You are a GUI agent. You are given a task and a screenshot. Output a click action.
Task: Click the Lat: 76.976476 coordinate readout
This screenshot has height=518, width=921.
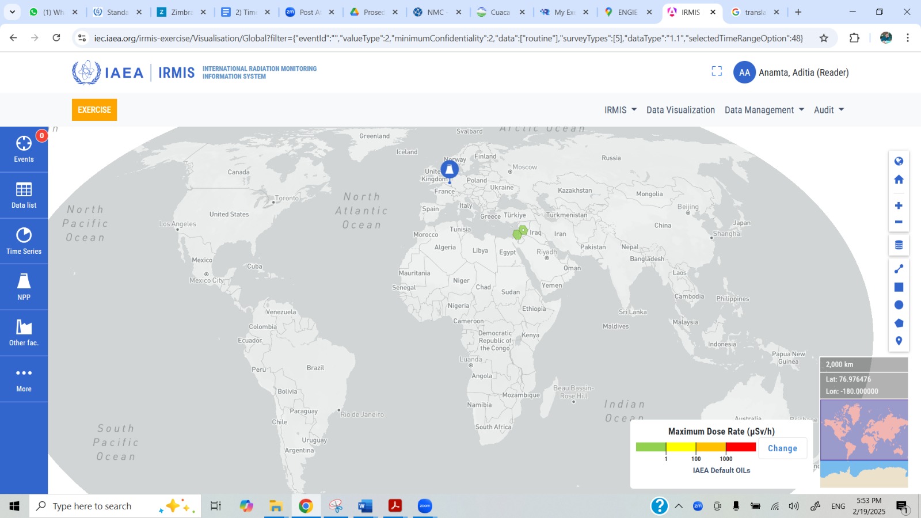(x=848, y=379)
